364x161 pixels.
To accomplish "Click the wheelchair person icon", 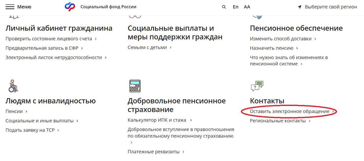I will (x=12, y=86).
